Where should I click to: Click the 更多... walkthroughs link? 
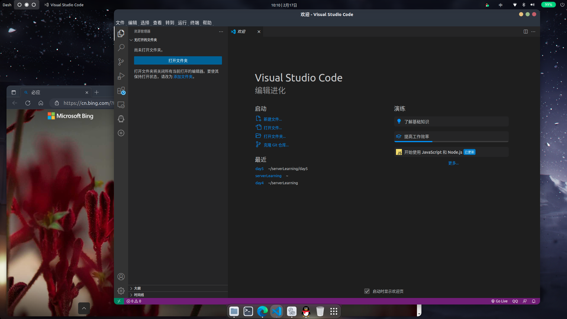(x=453, y=163)
